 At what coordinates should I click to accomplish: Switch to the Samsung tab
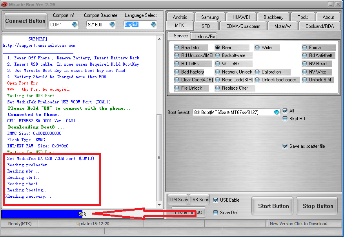point(210,17)
